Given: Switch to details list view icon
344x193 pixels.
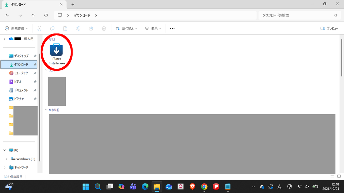Looking at the screenshot, I should coord(332,176).
